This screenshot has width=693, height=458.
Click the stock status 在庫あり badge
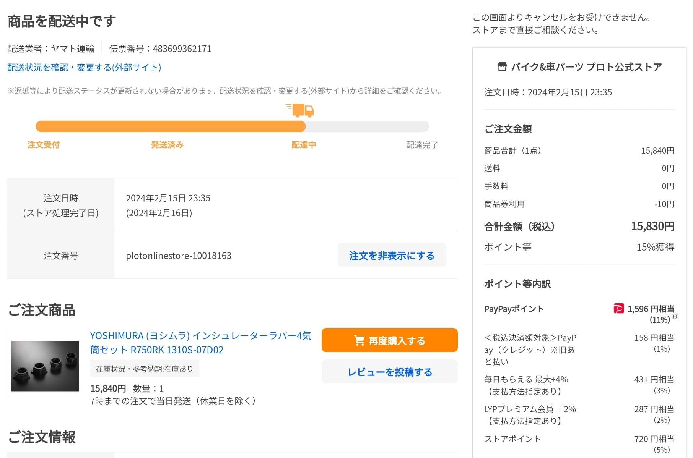[145, 369]
